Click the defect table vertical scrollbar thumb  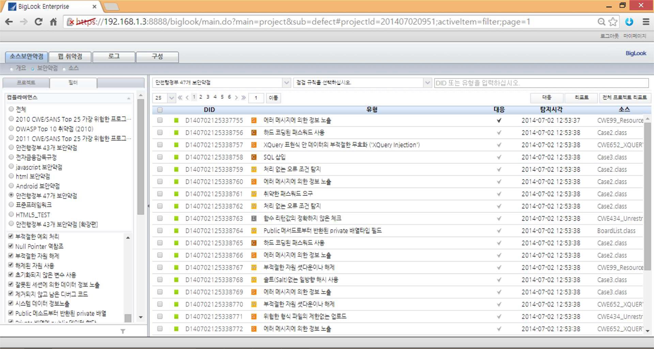coord(648,196)
